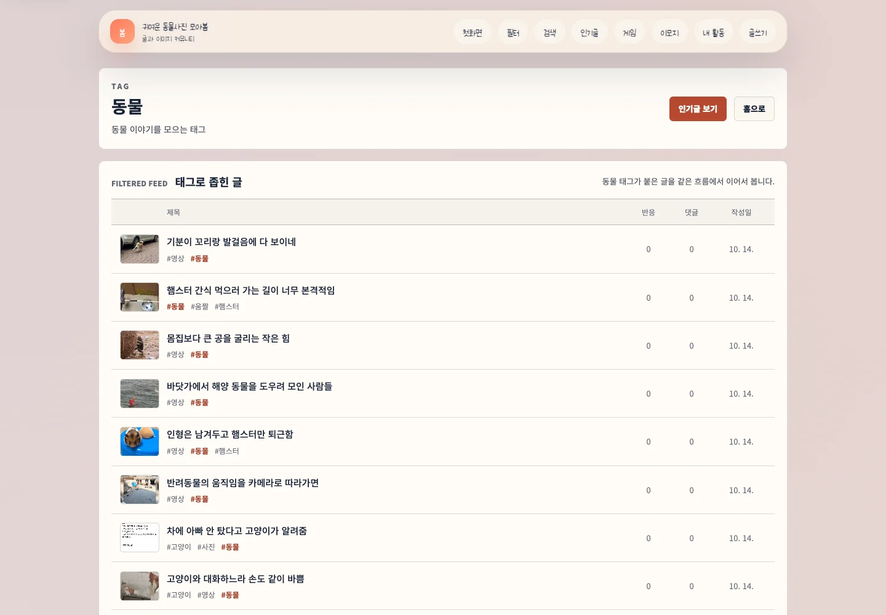Open the 게임 navigation item
The height and width of the screenshot is (615, 886).
point(629,33)
